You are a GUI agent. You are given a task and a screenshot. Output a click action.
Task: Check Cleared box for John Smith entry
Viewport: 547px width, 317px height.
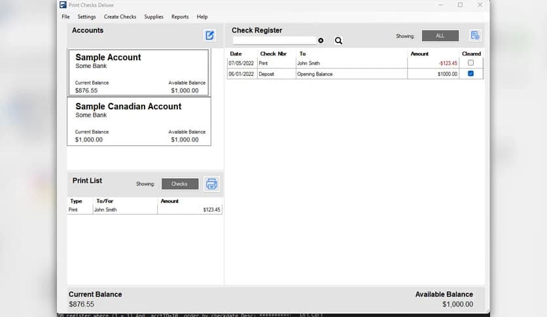pyautogui.click(x=470, y=63)
